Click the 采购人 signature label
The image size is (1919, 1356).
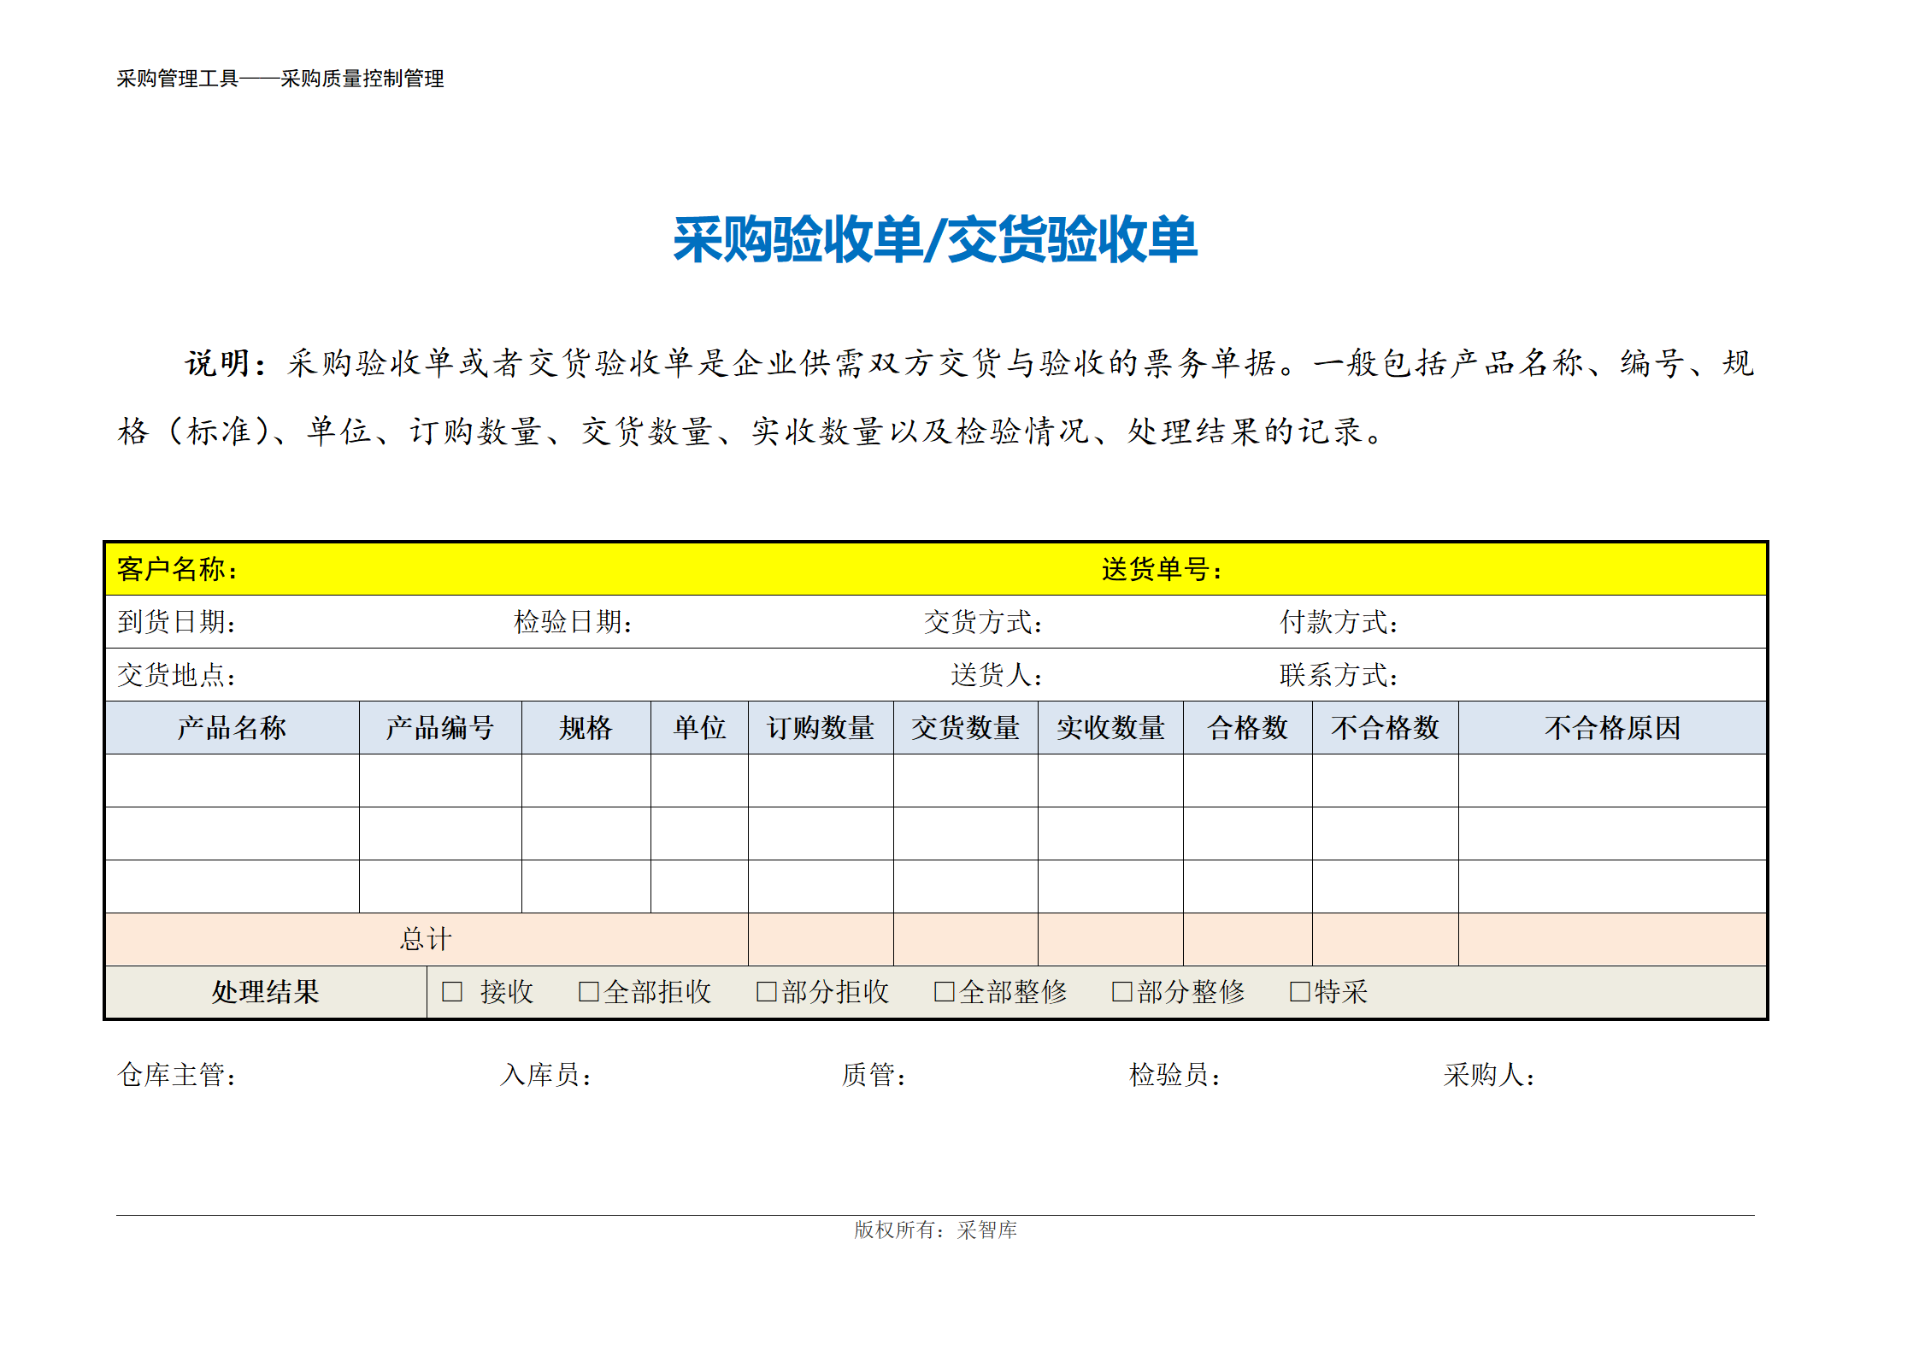[x=1490, y=1075]
